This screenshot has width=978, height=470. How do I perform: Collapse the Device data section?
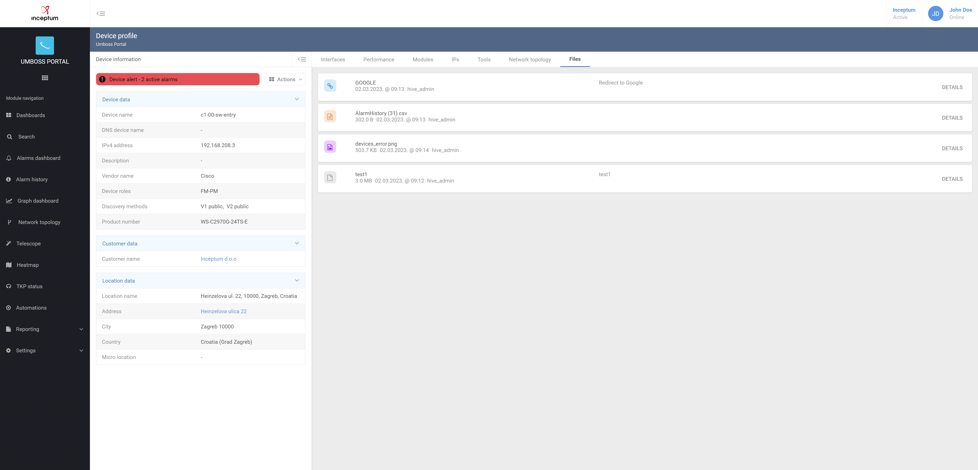pyautogui.click(x=297, y=99)
